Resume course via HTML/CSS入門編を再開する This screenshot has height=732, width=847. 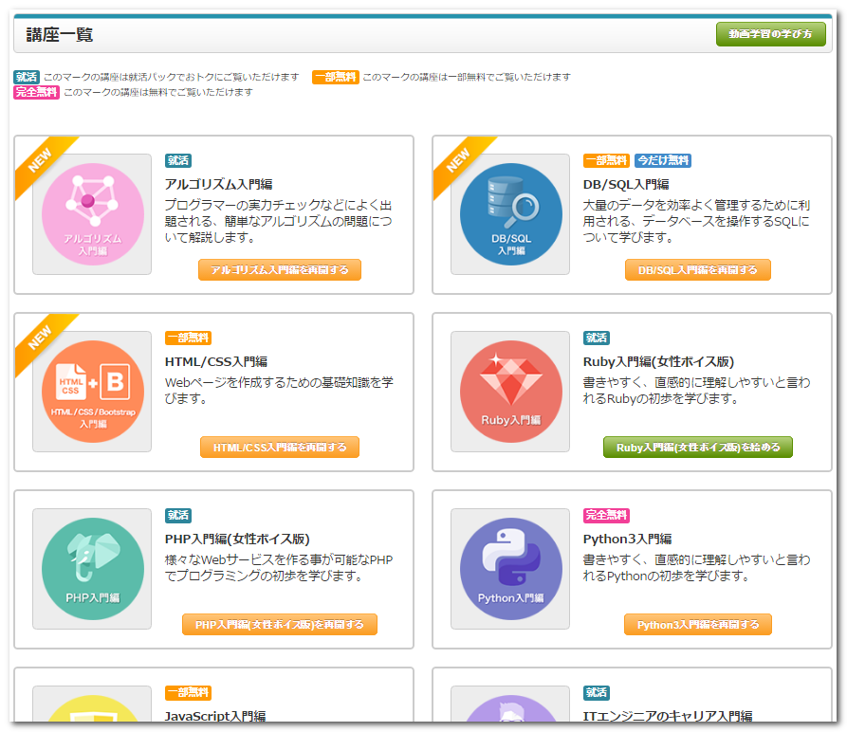click(279, 447)
